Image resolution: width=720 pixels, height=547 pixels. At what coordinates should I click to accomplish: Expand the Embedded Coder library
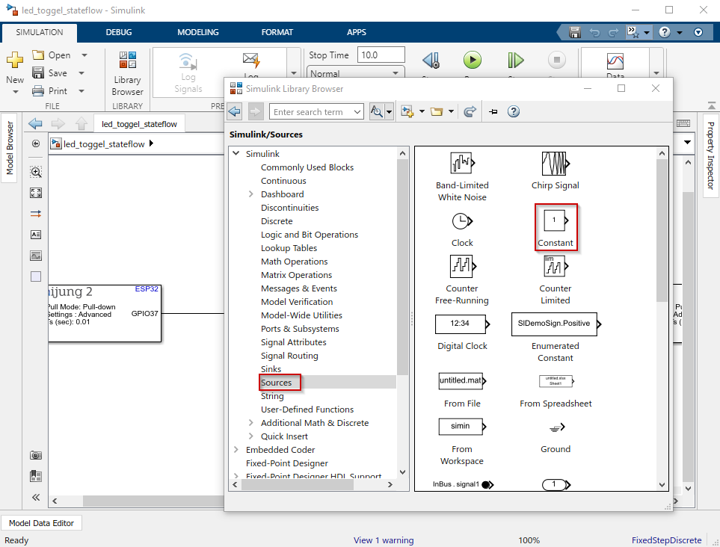[x=236, y=450]
